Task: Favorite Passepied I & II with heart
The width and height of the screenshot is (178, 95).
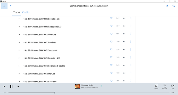Action: click(x=111, y=26)
